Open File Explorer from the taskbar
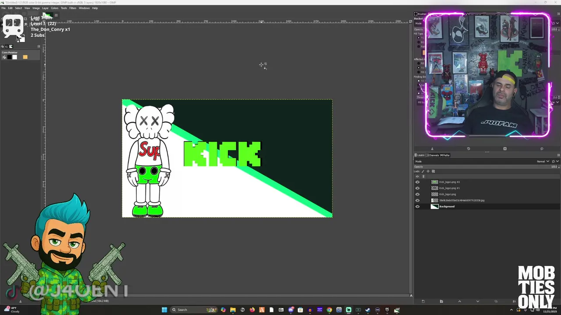This screenshot has width=561, height=315. (233, 310)
